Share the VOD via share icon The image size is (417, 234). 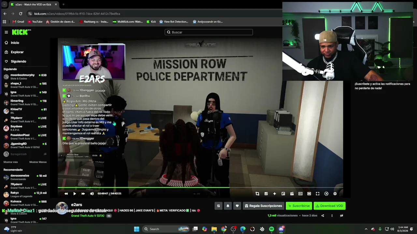323,215
